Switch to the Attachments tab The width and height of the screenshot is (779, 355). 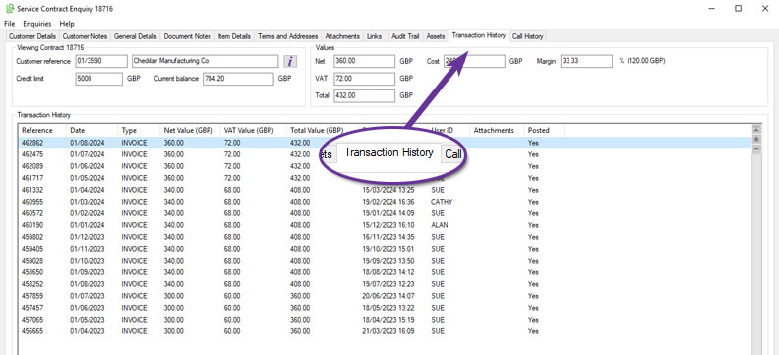[x=342, y=36]
